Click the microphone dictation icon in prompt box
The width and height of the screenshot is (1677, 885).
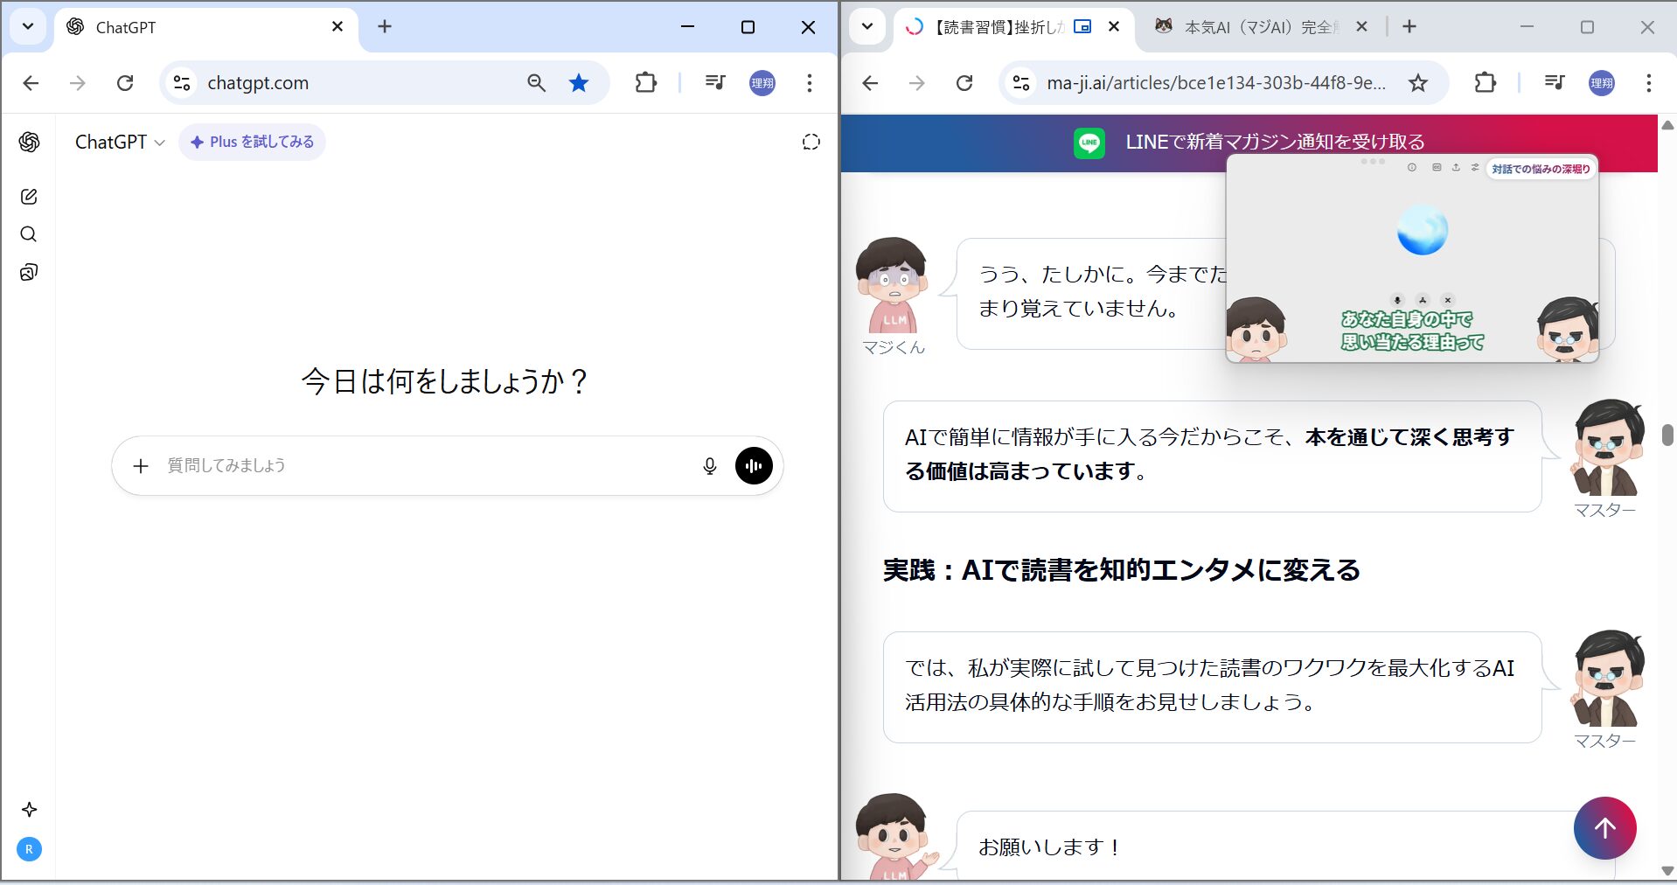coord(709,466)
